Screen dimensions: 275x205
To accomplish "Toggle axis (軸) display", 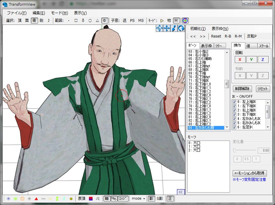I will tap(107, 199).
